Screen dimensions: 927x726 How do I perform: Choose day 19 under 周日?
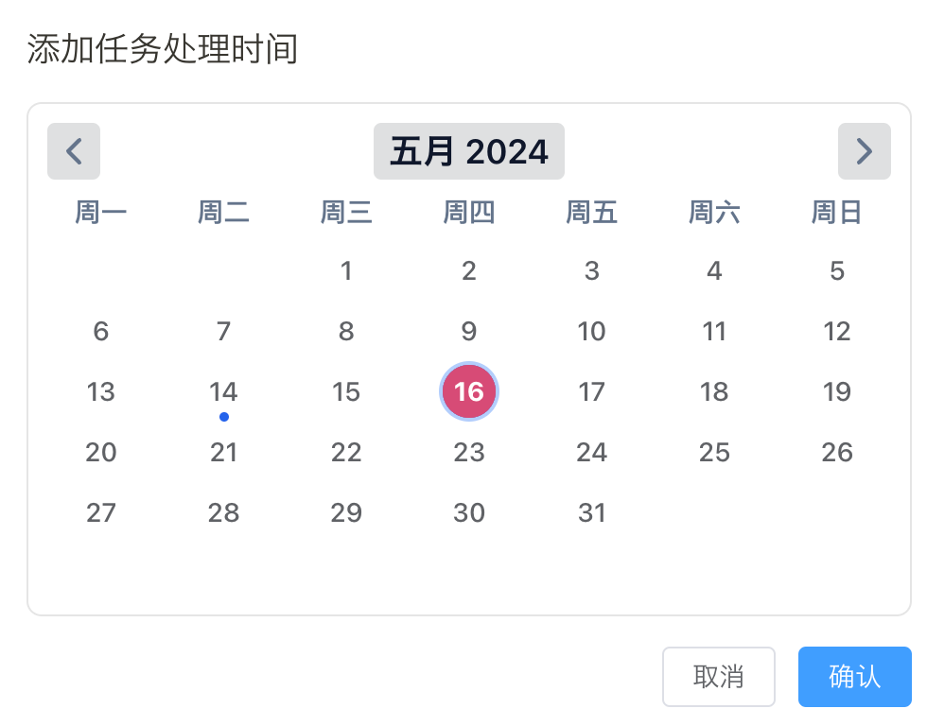[x=837, y=391]
